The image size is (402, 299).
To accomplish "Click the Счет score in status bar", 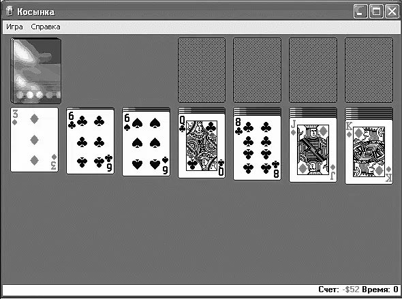I will click(339, 289).
